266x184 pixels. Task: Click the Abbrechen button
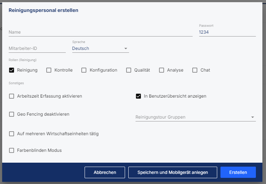(105, 172)
